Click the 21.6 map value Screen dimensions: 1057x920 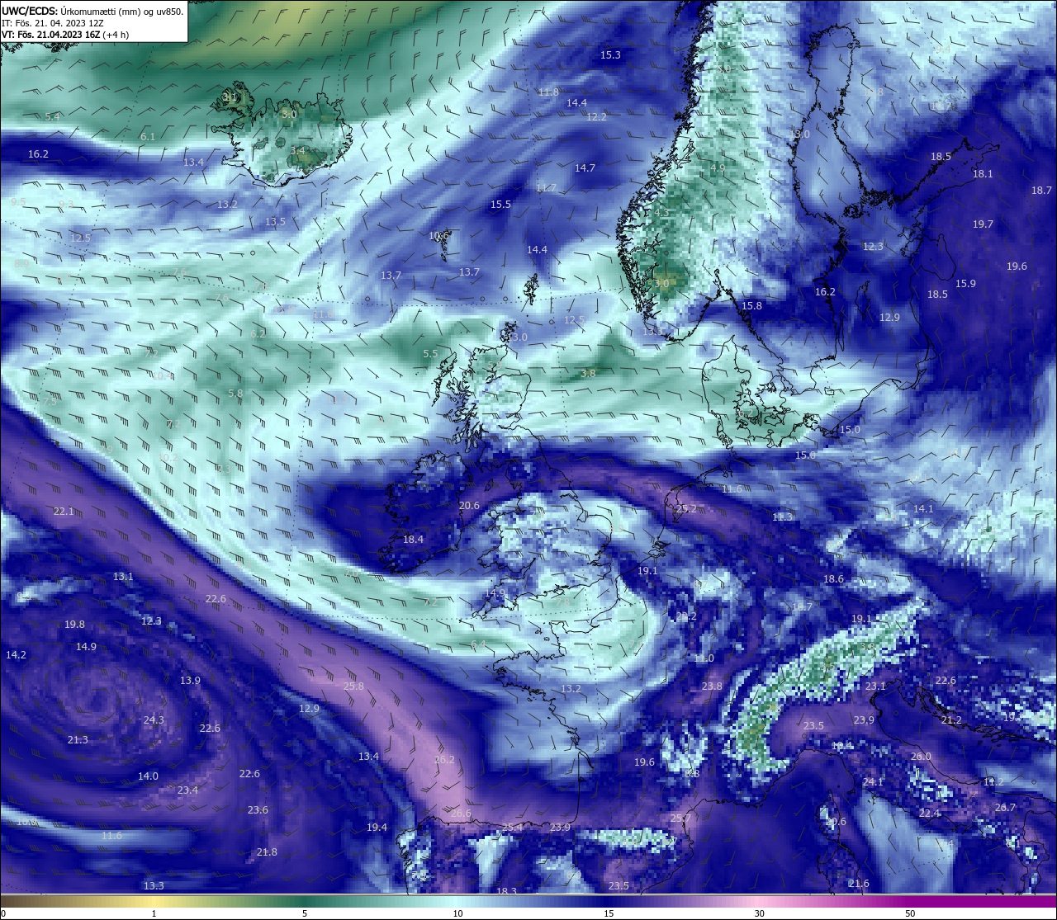[859, 884]
